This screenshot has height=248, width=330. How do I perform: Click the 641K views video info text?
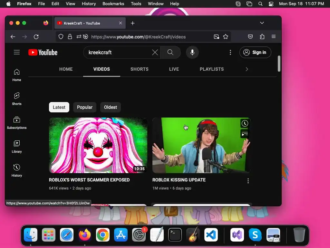pyautogui.click(x=70, y=188)
